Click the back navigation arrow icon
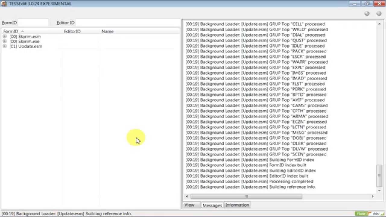 click(x=367, y=13)
